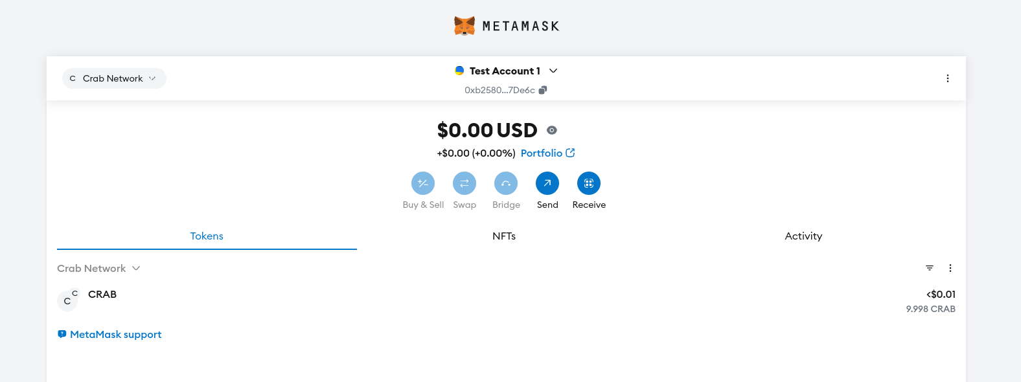Click the Buy & Sell icon
This screenshot has width=1021, height=382.
click(423, 183)
